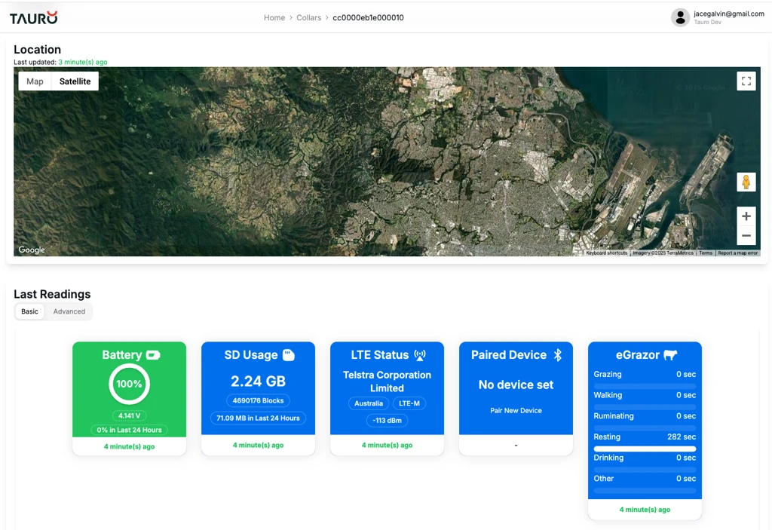772x530 pixels.
Task: Click the battery icon on Battery card
Action: tap(153, 355)
